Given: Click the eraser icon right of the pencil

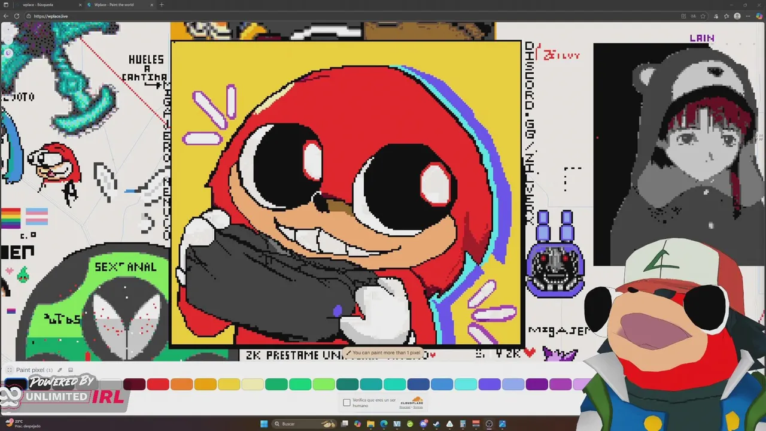Looking at the screenshot, I should point(71,370).
